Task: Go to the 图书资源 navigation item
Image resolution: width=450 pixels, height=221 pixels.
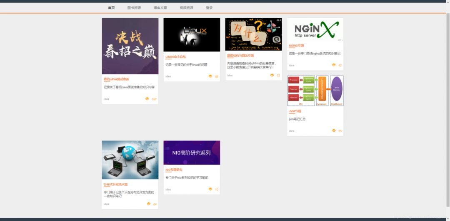Action: pyautogui.click(x=134, y=8)
